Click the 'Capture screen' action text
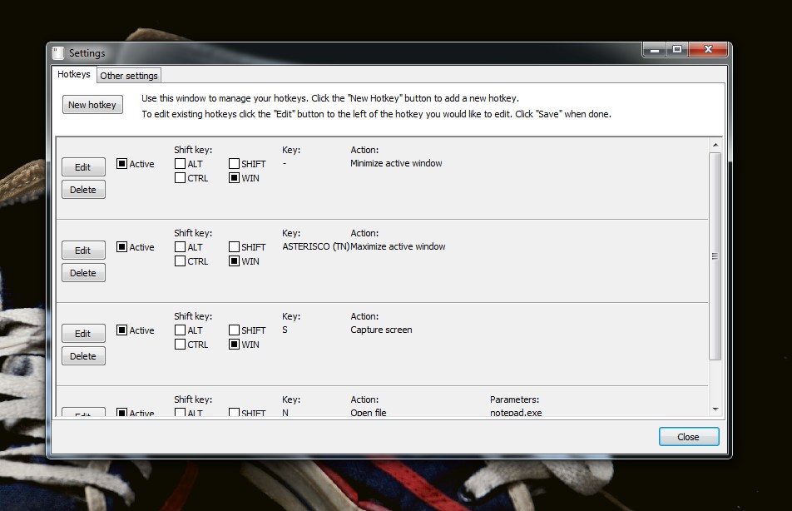Image resolution: width=792 pixels, height=511 pixels. [x=381, y=330]
